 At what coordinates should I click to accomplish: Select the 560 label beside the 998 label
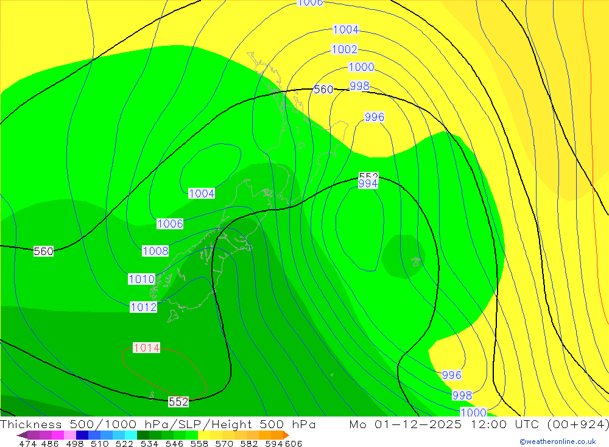point(323,90)
